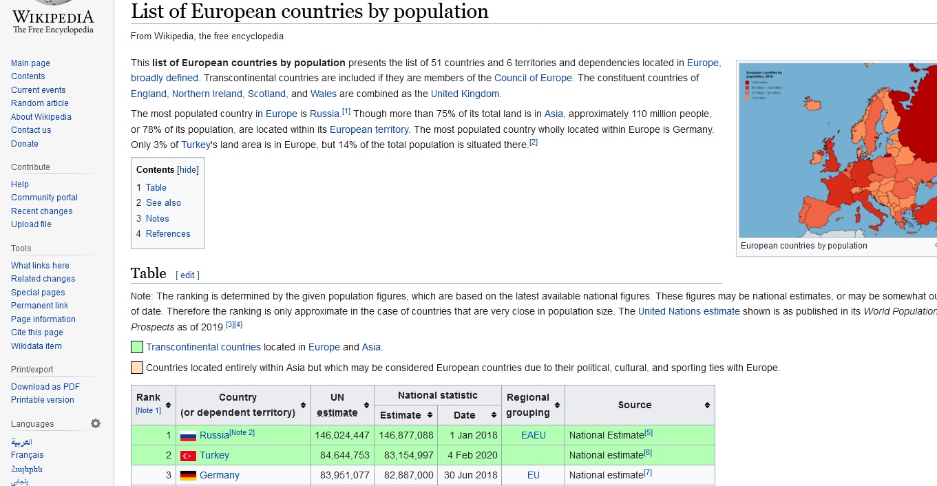Screen dimensions: 937x486
Task: Open the Europe map thumbnail
Action: coord(838,149)
